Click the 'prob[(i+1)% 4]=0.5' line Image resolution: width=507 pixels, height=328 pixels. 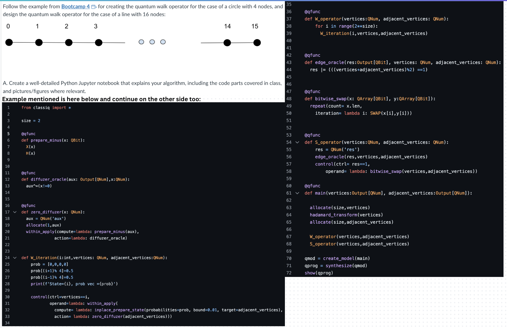pos(52,271)
